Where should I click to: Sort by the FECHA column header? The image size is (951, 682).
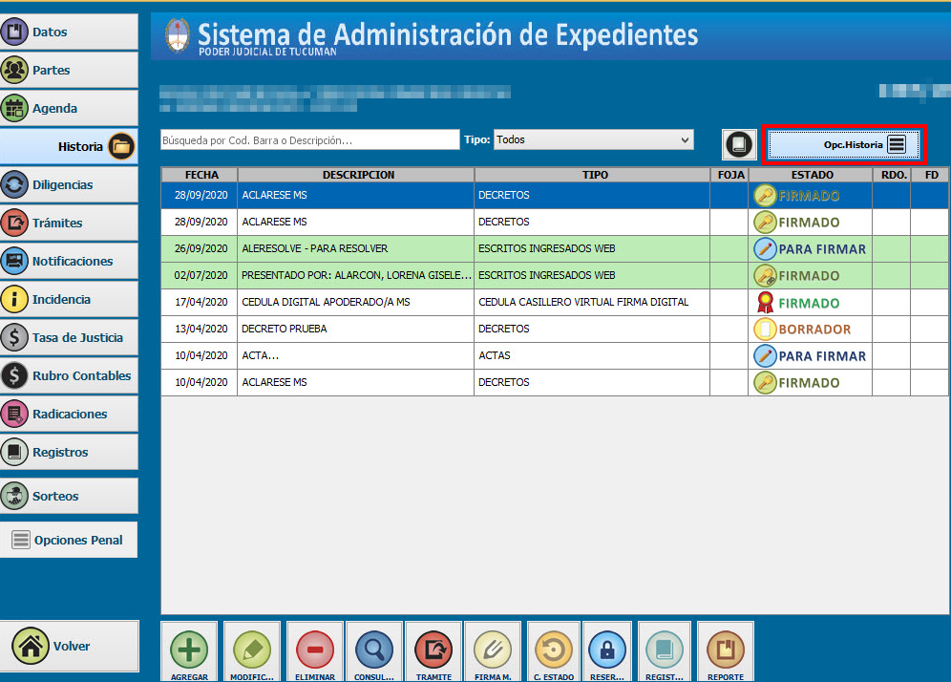coord(200,175)
